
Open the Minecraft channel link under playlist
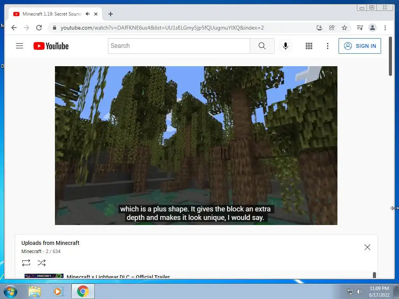tap(31, 252)
